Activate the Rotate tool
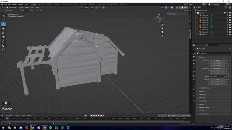The width and height of the screenshot is (232, 130). (3, 28)
